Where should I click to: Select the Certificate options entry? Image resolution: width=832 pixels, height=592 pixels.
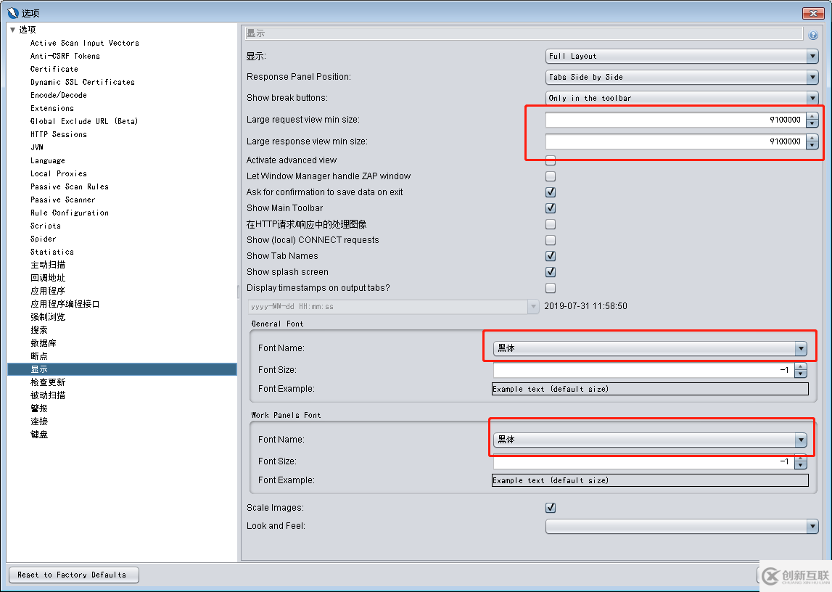(x=54, y=69)
